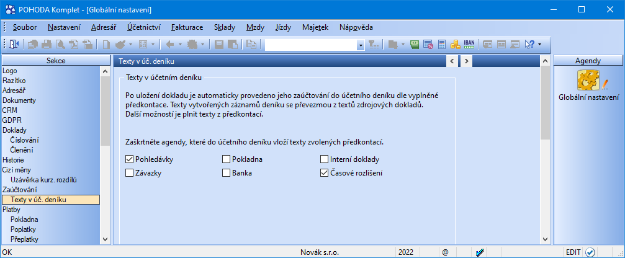Click the Sekce list scrollbar down arrow
625x258 pixels.
[x=105, y=239]
